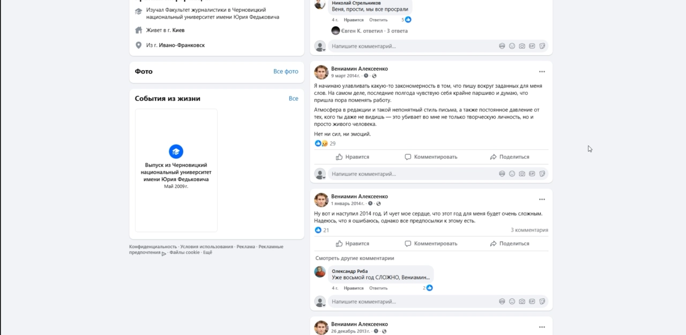This screenshot has width=686, height=335.
Task: Like Олександр Риба's comment
Action: tap(354, 288)
